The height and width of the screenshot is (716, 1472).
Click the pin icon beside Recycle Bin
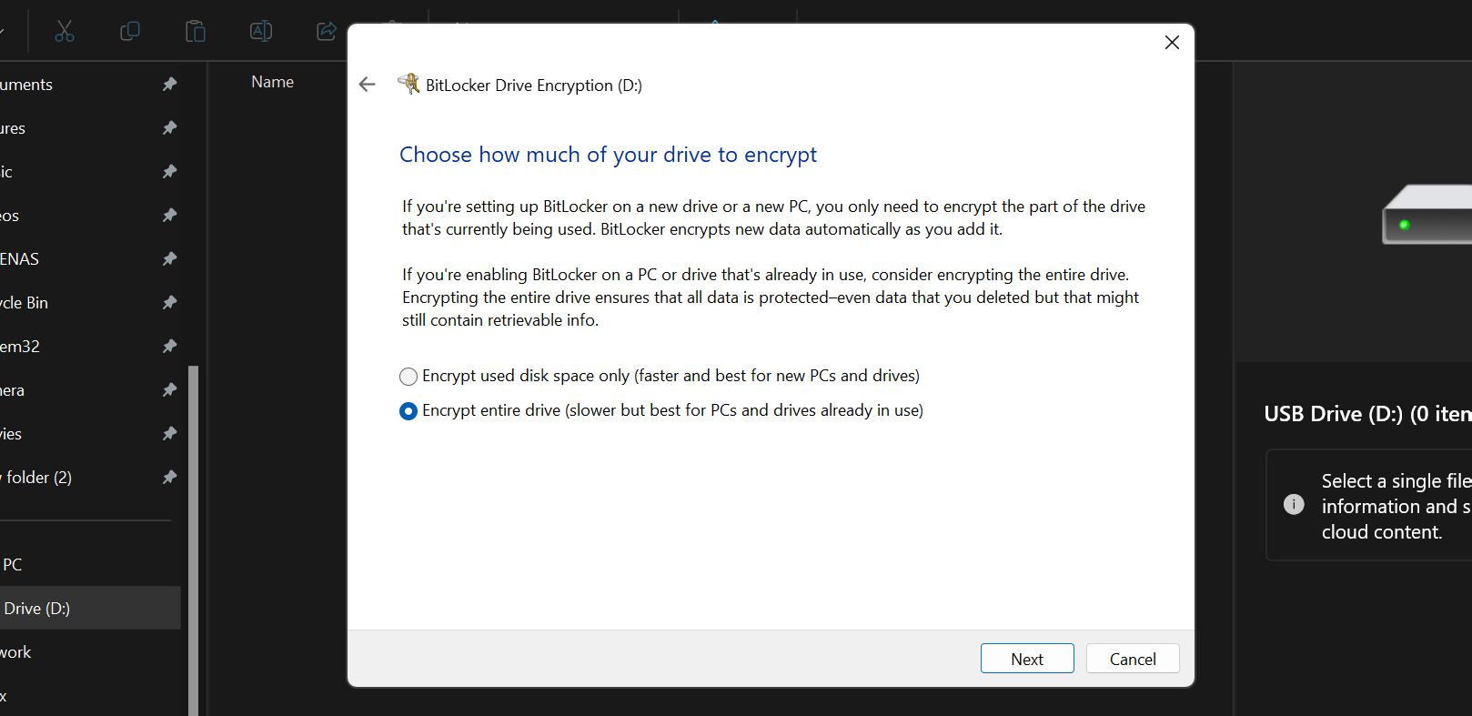click(x=169, y=303)
